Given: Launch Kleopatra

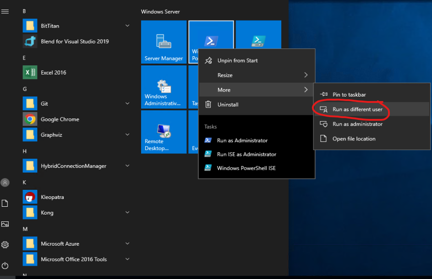Looking at the screenshot, I should [76, 197].
